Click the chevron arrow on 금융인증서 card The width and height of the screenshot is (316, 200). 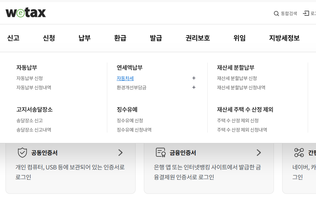pos(259,153)
